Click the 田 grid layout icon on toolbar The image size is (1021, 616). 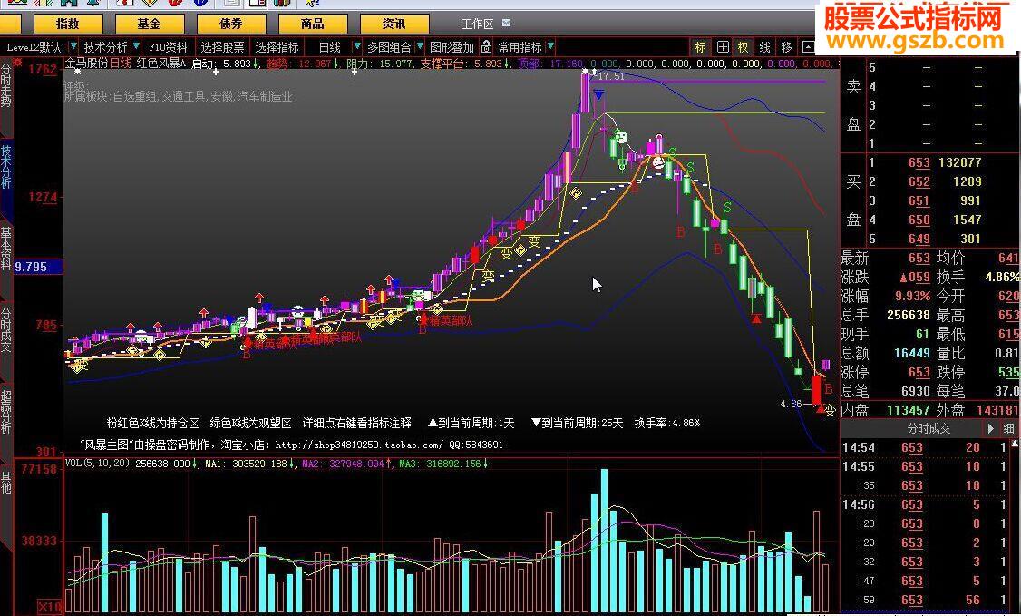[724, 47]
